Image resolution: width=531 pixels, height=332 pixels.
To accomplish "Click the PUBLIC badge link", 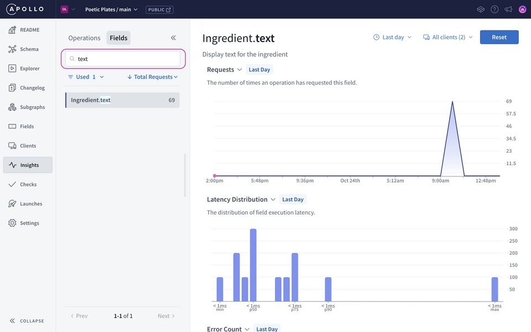I will point(159,10).
